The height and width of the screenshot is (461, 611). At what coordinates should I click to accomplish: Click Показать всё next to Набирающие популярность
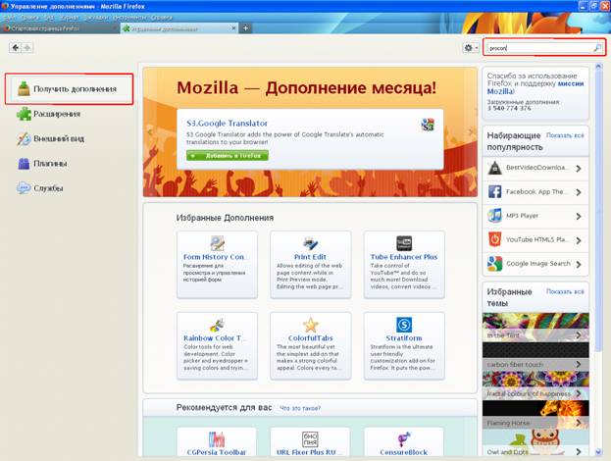point(565,135)
